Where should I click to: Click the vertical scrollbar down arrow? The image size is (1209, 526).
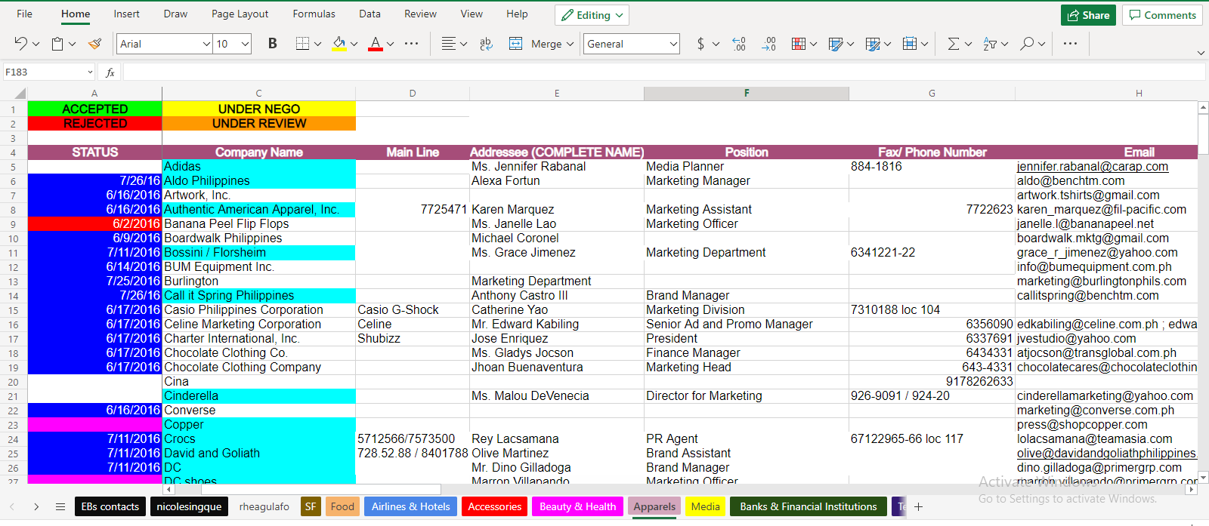[x=1203, y=478]
